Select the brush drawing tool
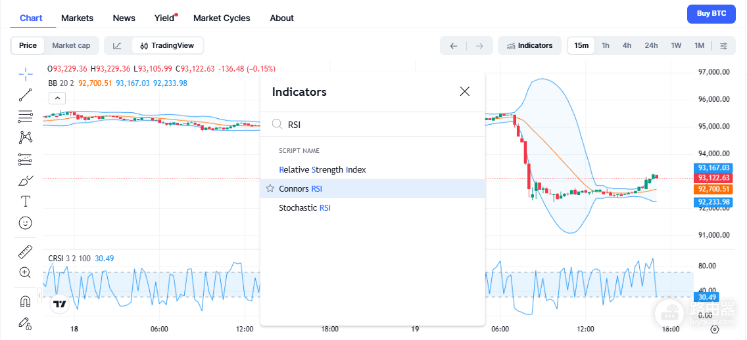The image size is (747, 340). click(26, 181)
